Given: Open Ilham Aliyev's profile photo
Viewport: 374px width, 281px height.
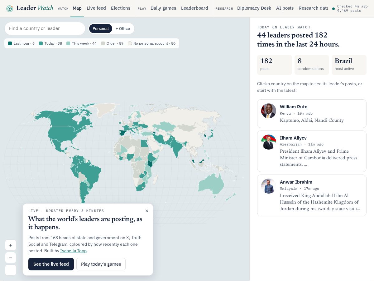Looking at the screenshot, I should point(269,142).
